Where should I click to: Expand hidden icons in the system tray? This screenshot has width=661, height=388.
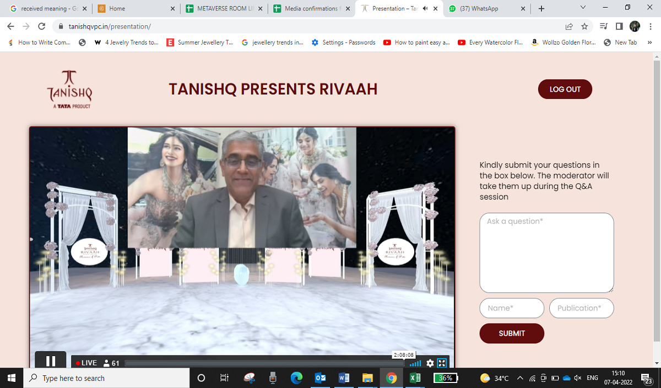(x=519, y=378)
